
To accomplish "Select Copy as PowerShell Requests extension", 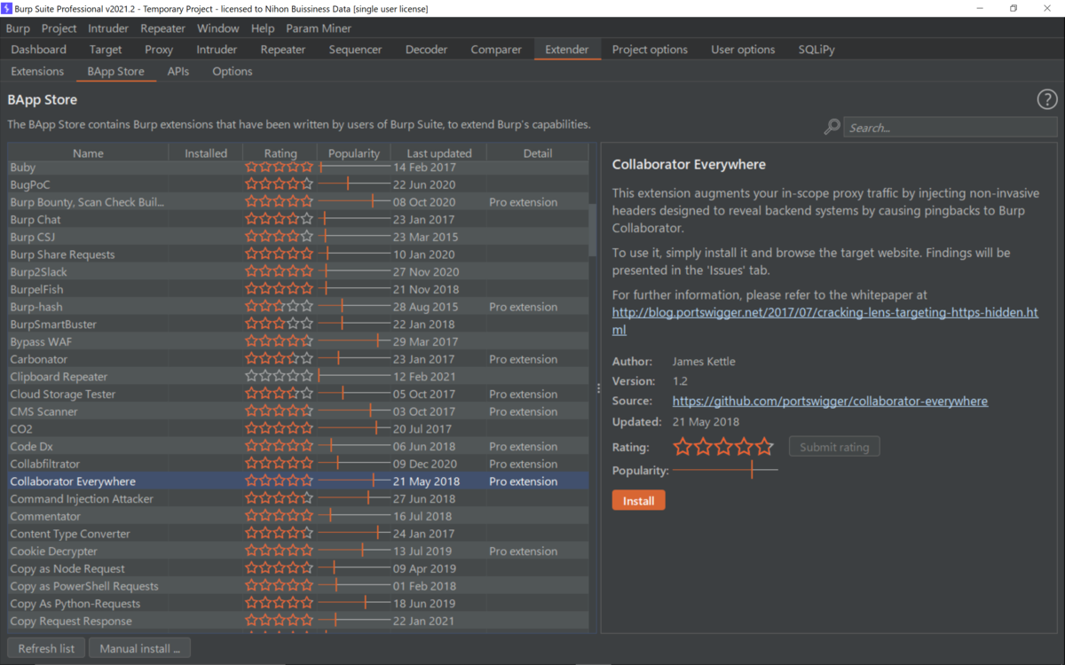I will (298, 586).
